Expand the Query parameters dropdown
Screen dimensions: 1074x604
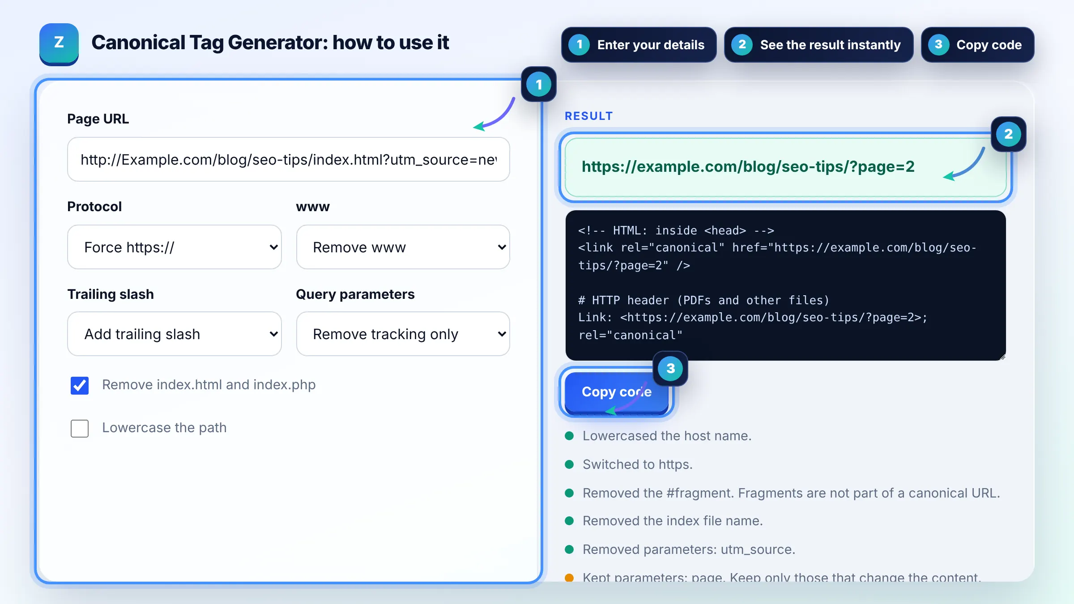(x=403, y=334)
